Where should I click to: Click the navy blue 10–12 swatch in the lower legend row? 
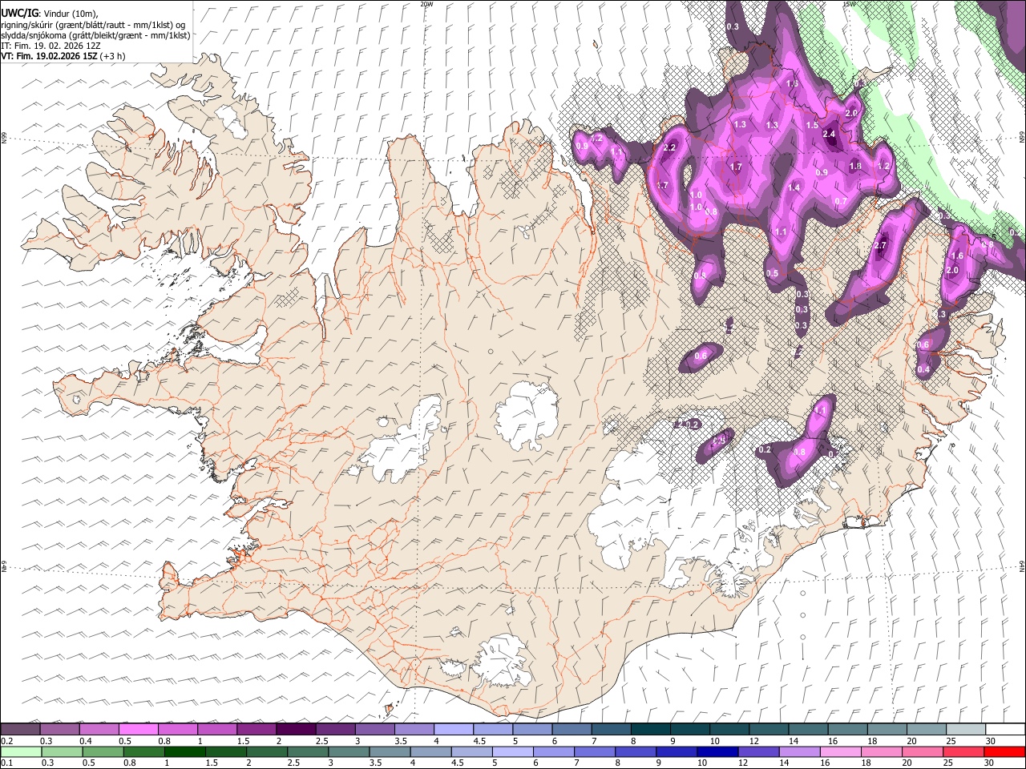[x=717, y=751]
